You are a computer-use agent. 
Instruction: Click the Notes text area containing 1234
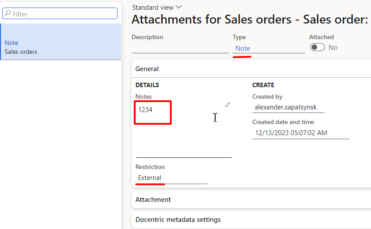tap(183, 129)
